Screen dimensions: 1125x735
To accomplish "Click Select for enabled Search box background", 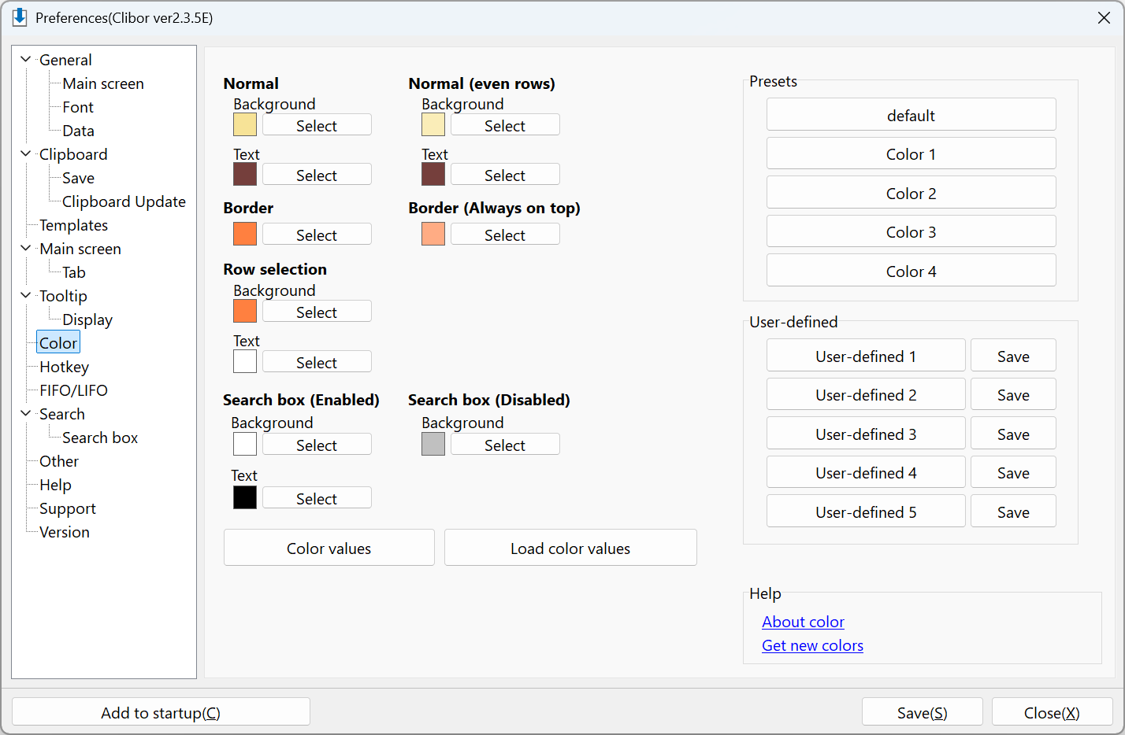I will [x=317, y=445].
